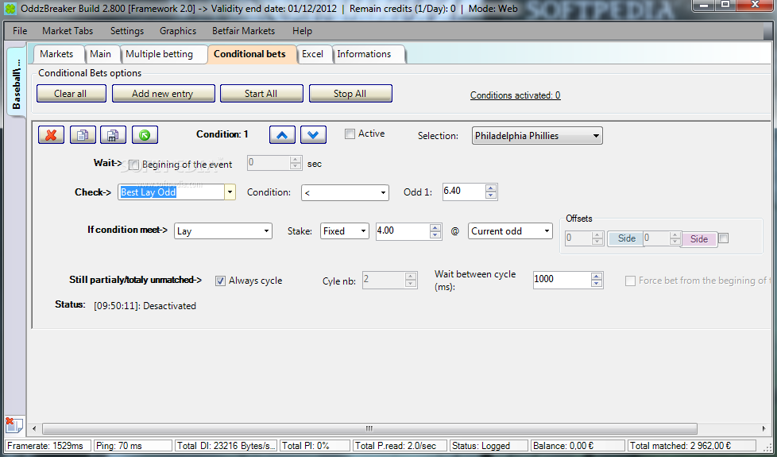Increase the stake amount with up arrow

435,227
